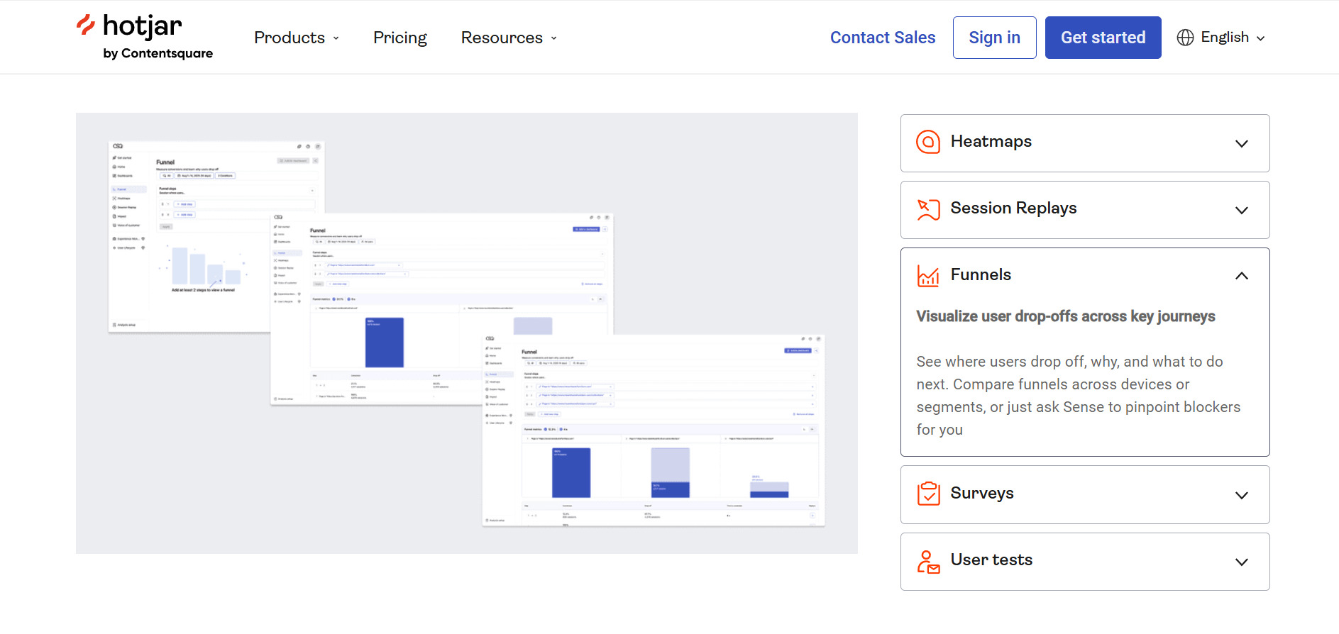Open Contact Sales link
Viewport: 1339px width, 634px height.
(x=883, y=38)
